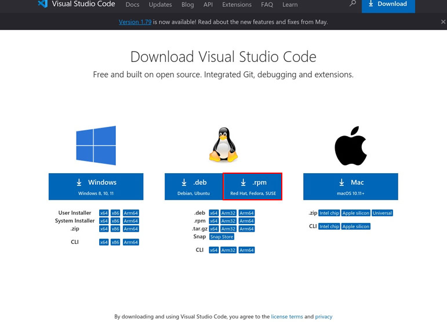This screenshot has width=447, height=322.
Task: Open the license terms link
Action: (287, 317)
